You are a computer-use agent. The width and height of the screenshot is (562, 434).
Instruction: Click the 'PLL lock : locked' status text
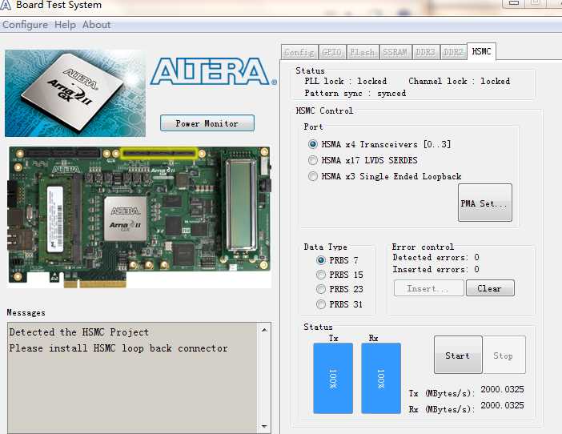click(x=346, y=81)
